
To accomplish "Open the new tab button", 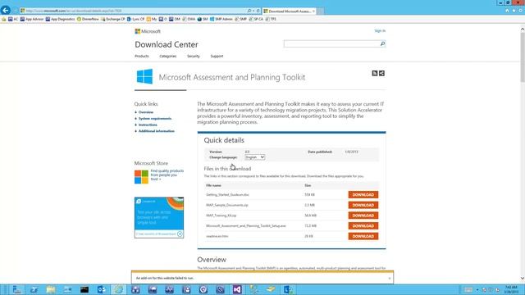I will coord(320,11).
